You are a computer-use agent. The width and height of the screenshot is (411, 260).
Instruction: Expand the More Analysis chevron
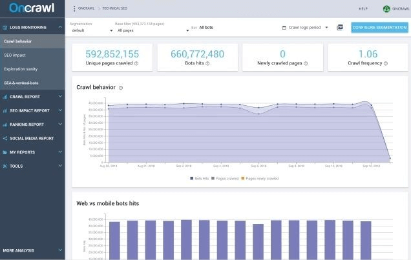(60, 250)
